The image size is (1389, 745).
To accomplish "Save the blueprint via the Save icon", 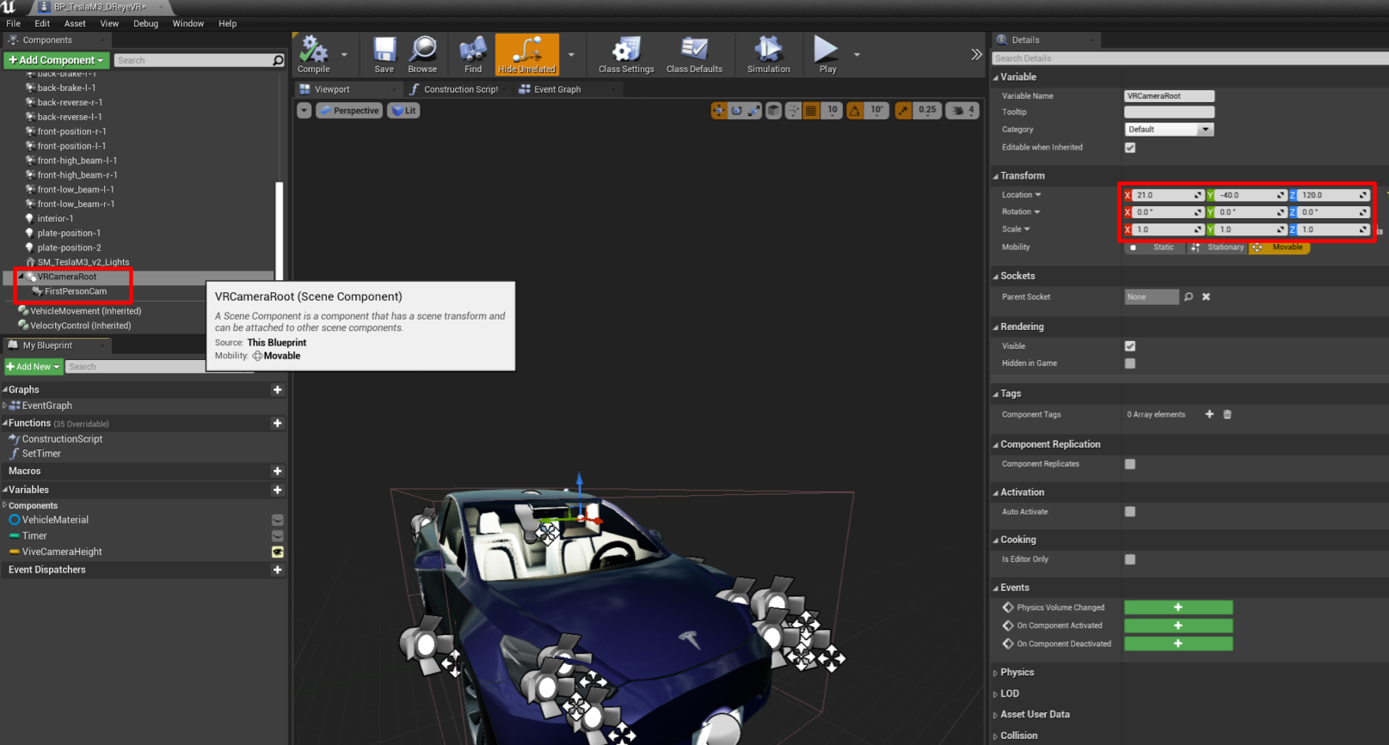I will point(384,55).
